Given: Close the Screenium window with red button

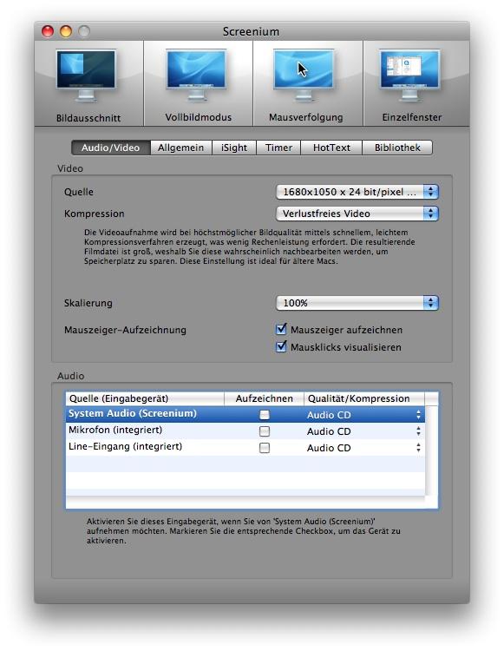Looking at the screenshot, I should point(48,31).
